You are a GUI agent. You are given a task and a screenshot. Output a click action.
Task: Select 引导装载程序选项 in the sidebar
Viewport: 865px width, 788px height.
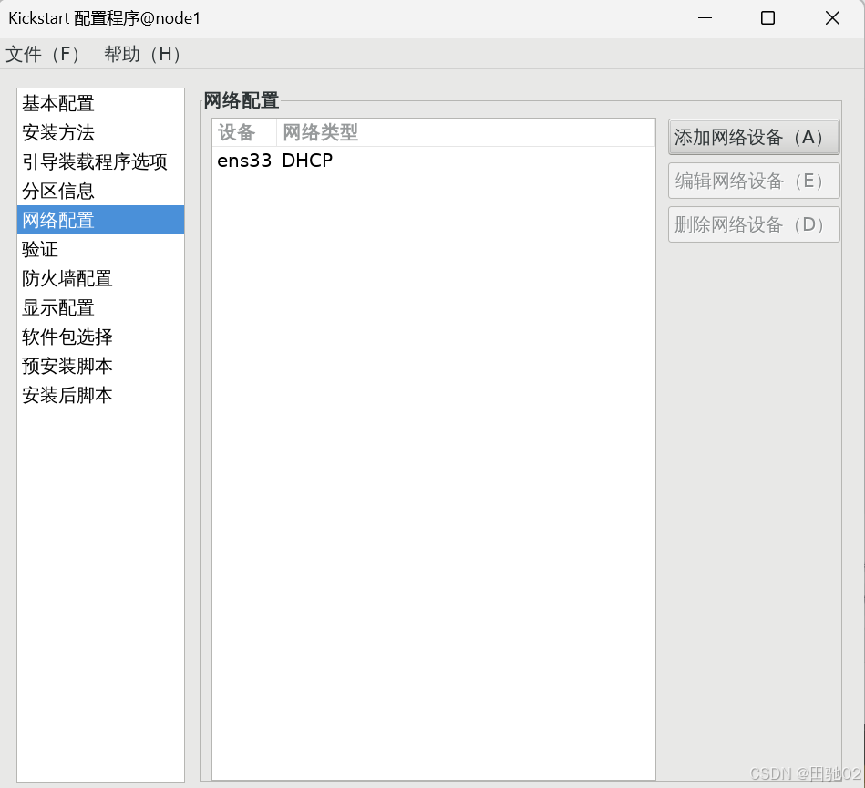[100, 161]
